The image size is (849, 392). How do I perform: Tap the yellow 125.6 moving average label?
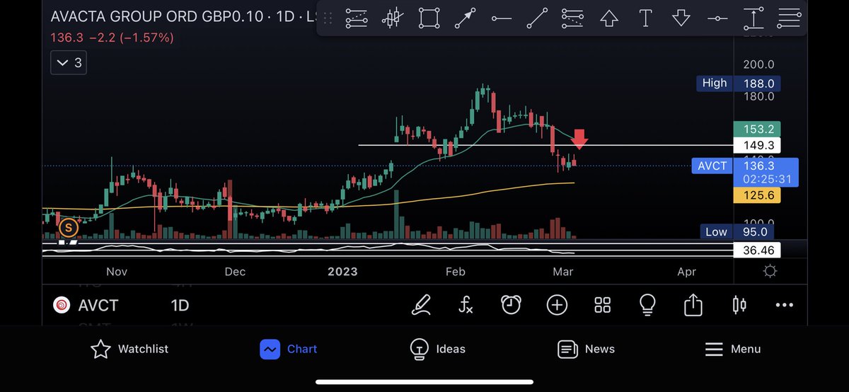point(758,195)
